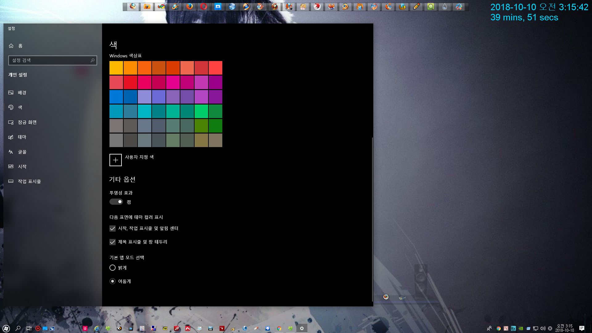Click the Settings gear taskbar button

(x=302, y=328)
